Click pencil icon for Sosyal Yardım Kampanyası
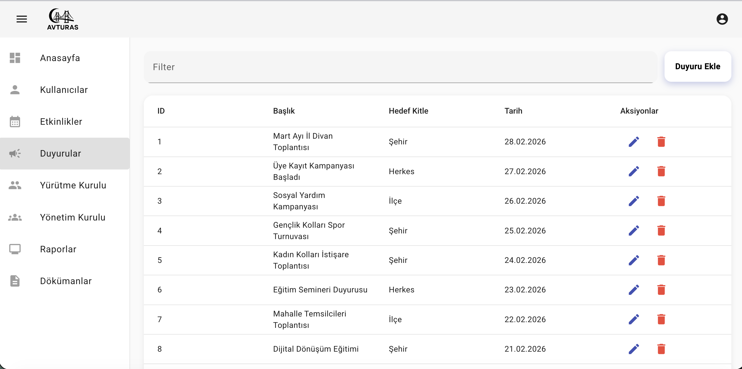Viewport: 742px width, 369px height. pos(634,201)
